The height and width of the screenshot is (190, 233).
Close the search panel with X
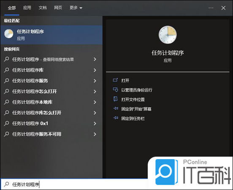tap(223, 8)
